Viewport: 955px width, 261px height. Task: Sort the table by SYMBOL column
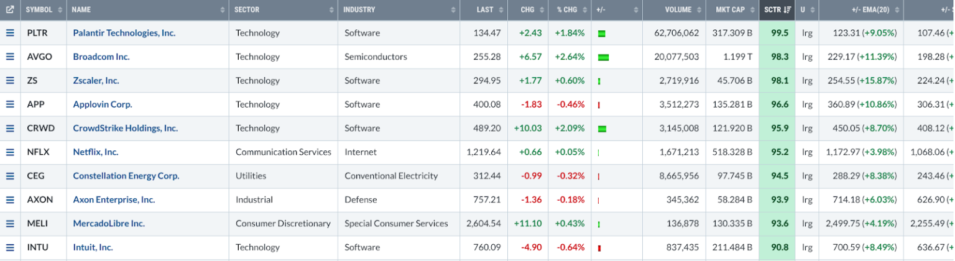44,10
